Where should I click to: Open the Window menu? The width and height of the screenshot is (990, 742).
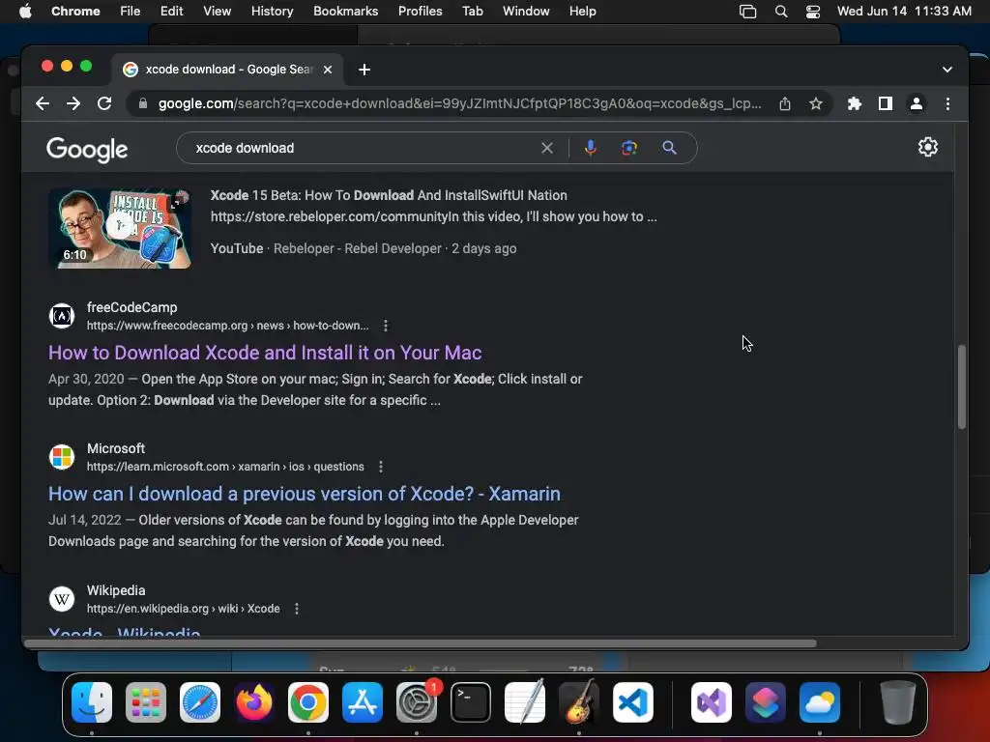(526, 12)
